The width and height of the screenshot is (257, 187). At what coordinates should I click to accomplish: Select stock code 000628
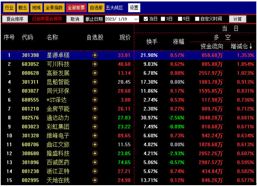(x=30, y=73)
